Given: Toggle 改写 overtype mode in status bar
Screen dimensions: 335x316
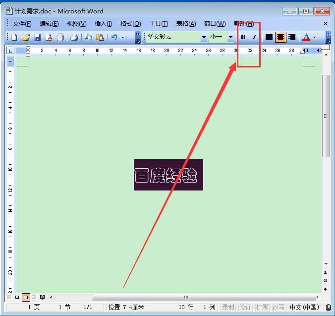Looking at the screenshot, I should pos(278,307).
